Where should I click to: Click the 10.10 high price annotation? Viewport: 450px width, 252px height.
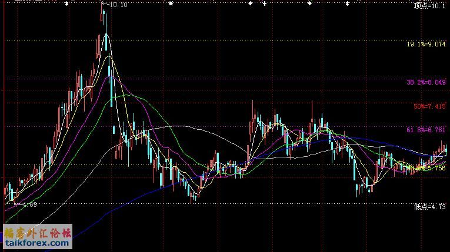[x=118, y=5]
